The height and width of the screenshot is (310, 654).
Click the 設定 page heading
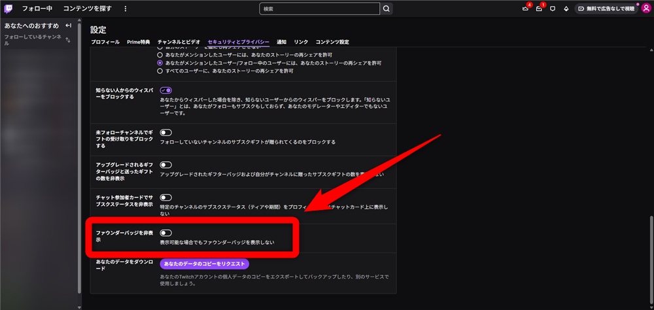pos(99,29)
